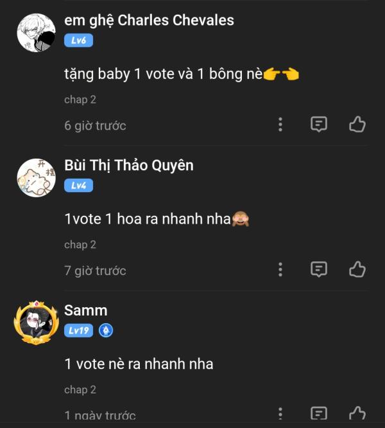385x428 pixels.
Task: Like Bùi Thị Thảo Quyên's comment
Action: pos(357,269)
